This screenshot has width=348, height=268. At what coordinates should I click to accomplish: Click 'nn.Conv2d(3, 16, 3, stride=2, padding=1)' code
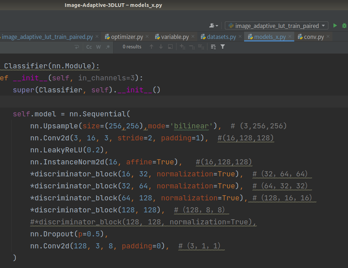pyautogui.click(x=117, y=138)
